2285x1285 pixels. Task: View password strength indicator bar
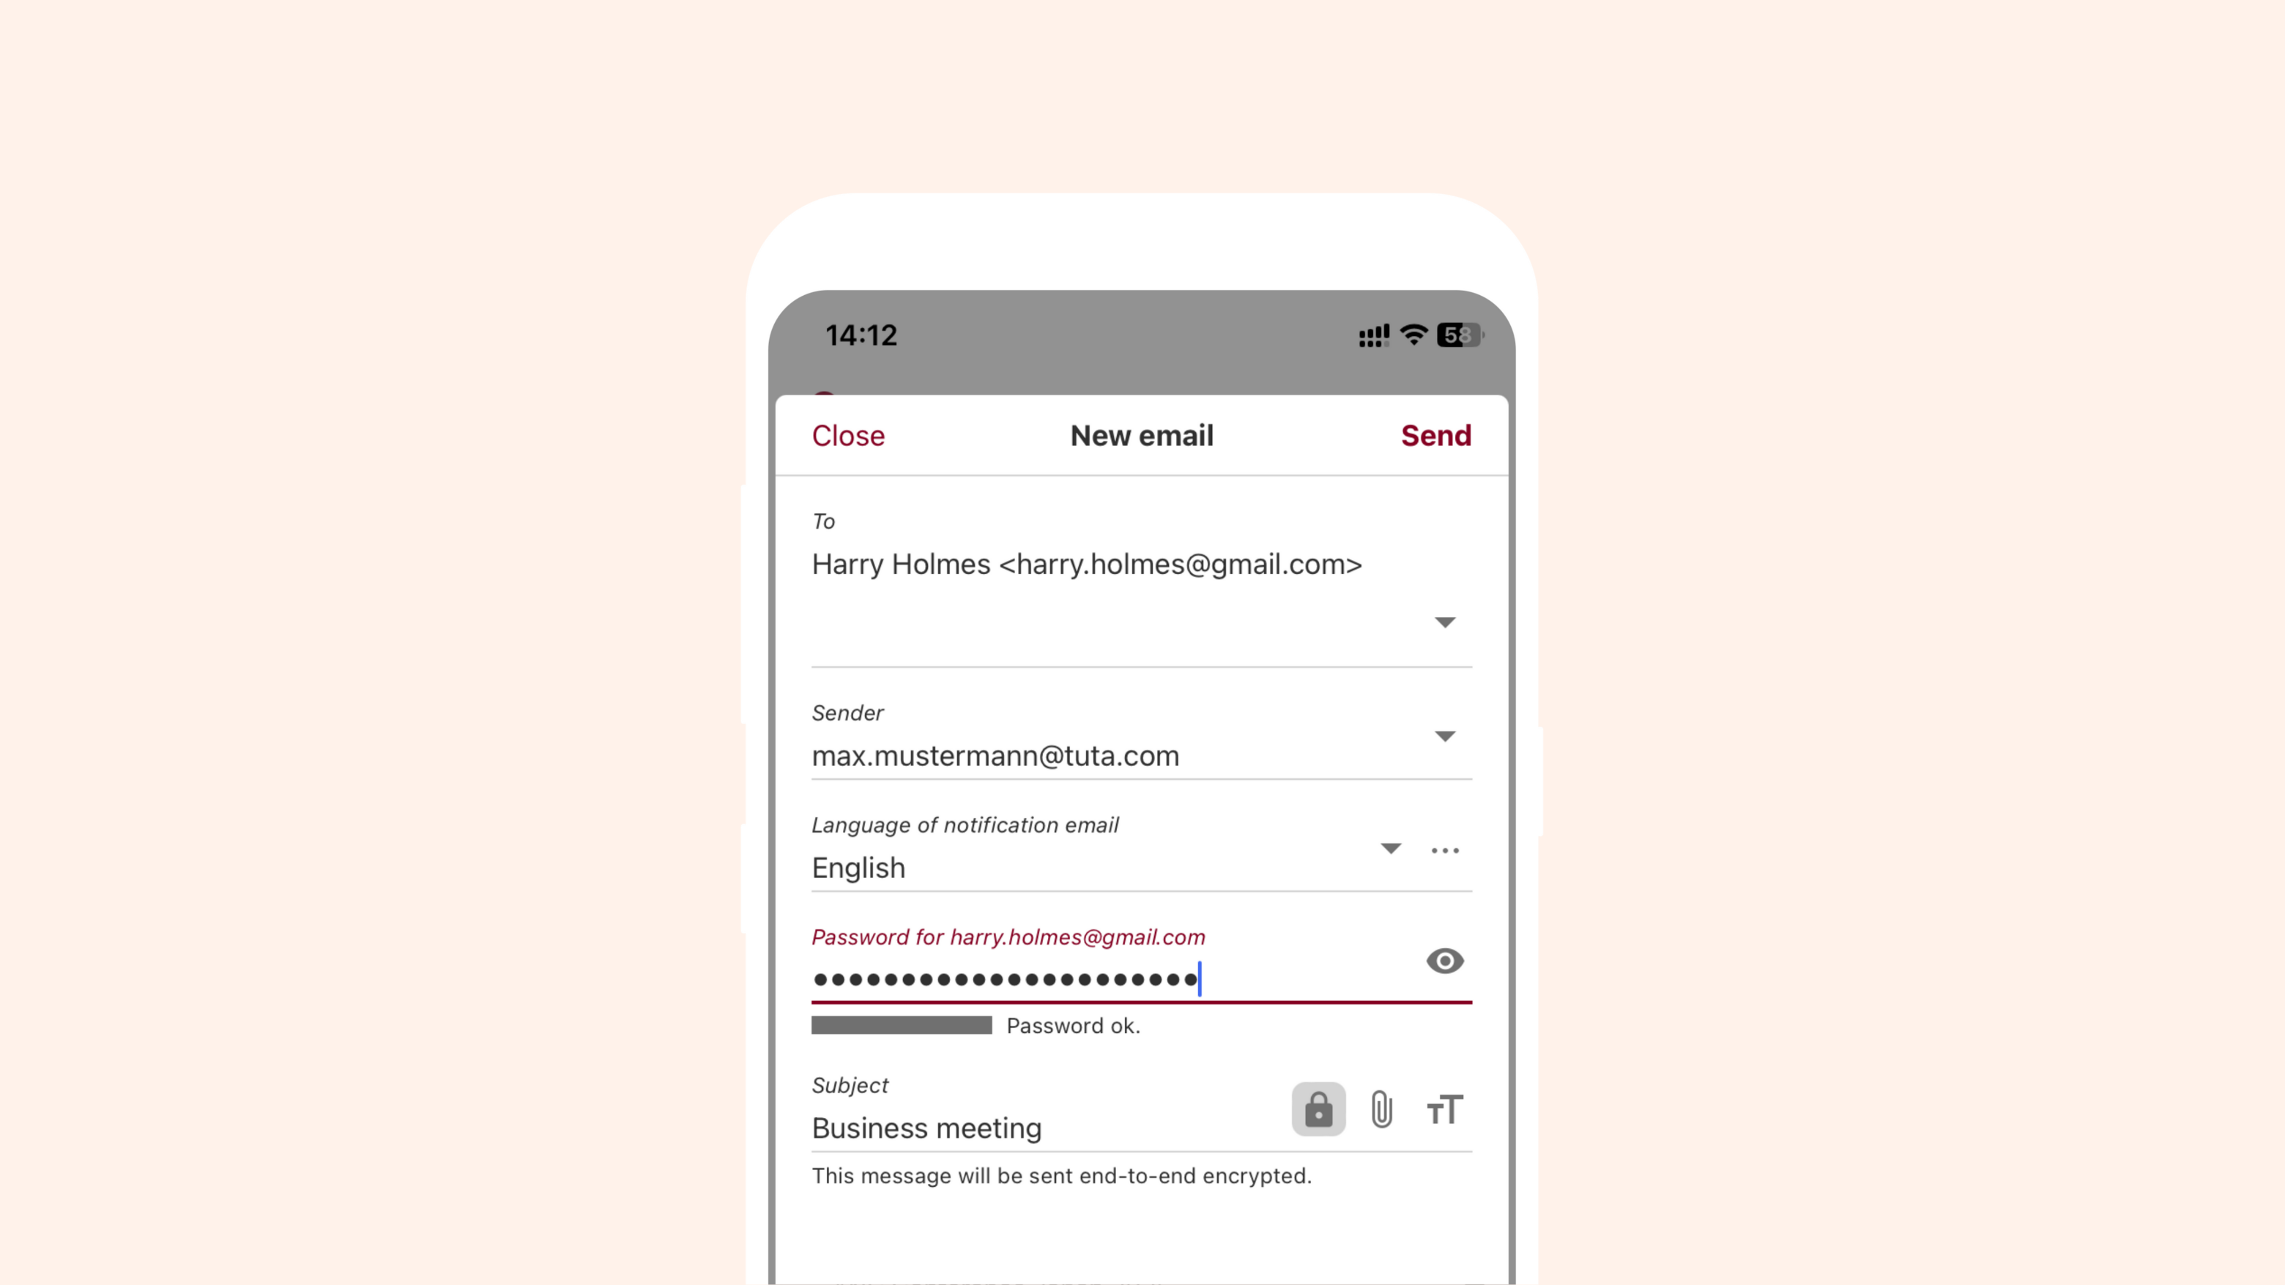coord(902,1024)
